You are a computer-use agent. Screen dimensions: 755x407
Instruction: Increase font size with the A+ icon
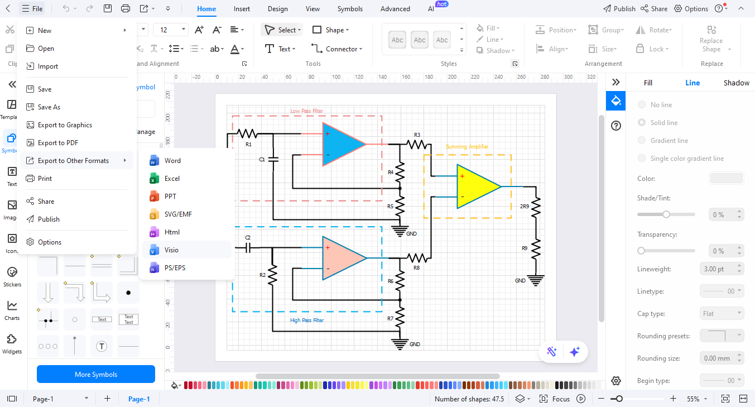point(200,30)
